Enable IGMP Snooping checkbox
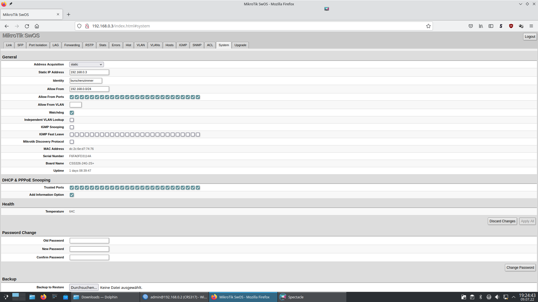The height and width of the screenshot is (302, 538). coord(72,127)
